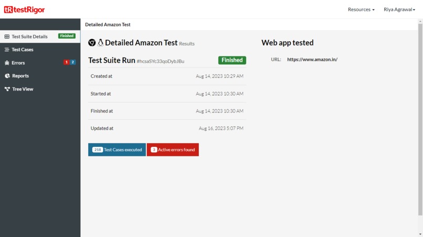The width and height of the screenshot is (423, 237).
Task: Switch to Tree View
Action: pyautogui.click(x=40, y=89)
